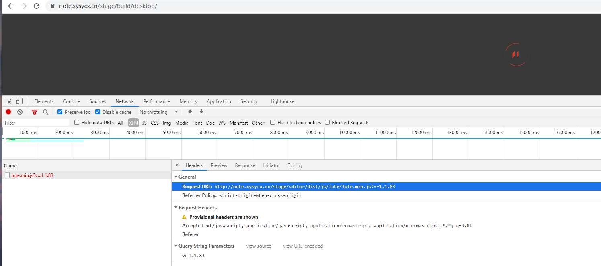Reload the page in the browser

tap(37, 6)
